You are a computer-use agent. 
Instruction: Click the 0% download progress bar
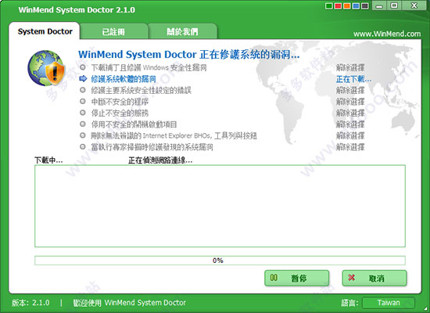[220, 261]
